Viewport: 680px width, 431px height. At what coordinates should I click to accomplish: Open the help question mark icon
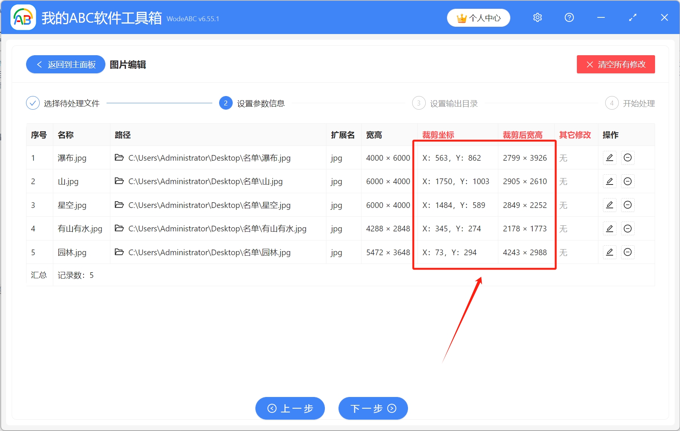pos(569,17)
